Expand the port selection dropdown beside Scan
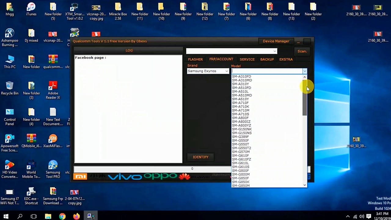 point(275,51)
